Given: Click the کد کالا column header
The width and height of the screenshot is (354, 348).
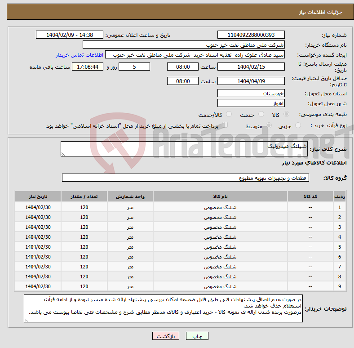Looking at the screenshot, I should click(x=310, y=196).
